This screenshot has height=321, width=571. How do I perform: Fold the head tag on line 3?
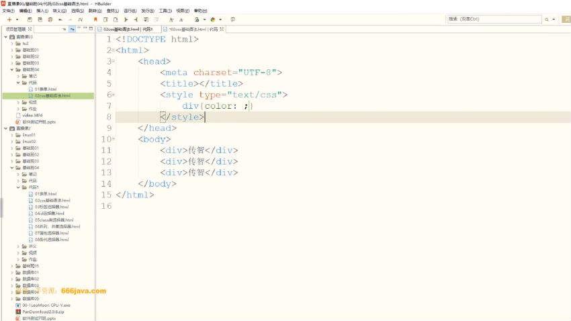click(114, 61)
